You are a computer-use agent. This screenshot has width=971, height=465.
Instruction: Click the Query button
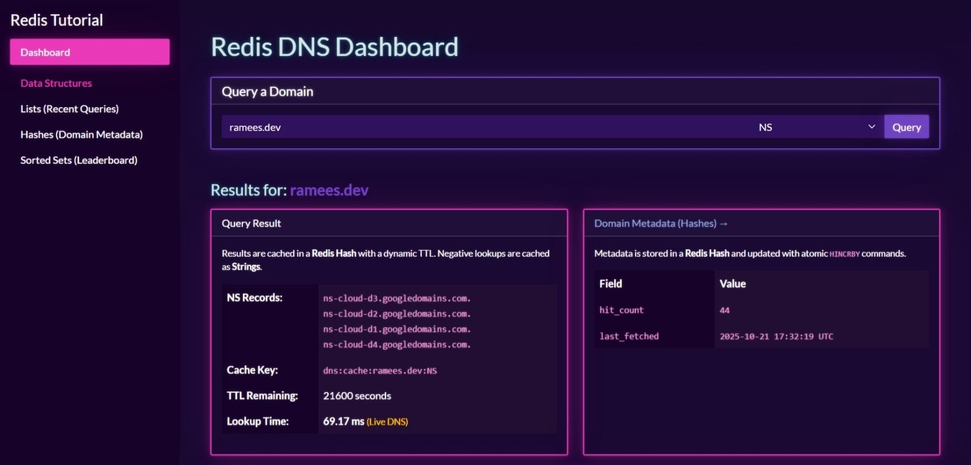[x=906, y=127]
